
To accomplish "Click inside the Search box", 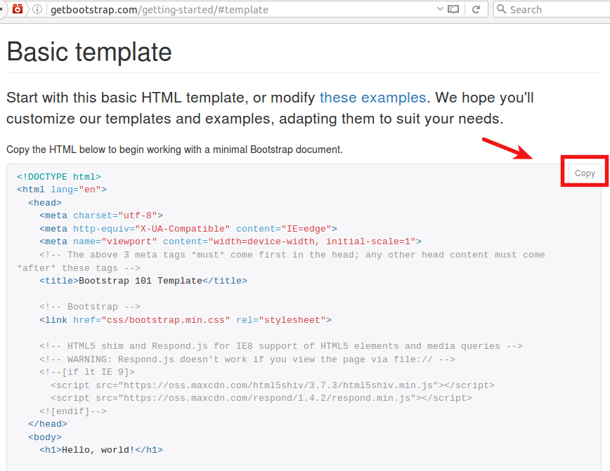I will (x=555, y=9).
